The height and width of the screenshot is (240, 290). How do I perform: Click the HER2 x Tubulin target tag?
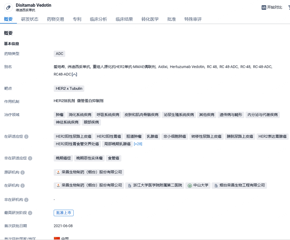(x=69, y=89)
